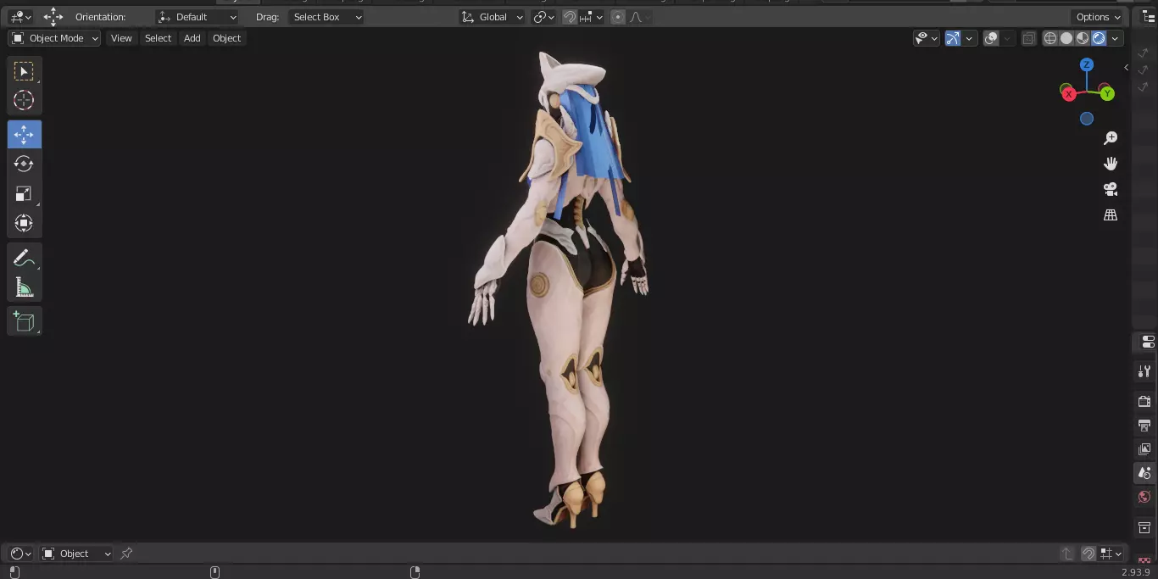
Task: Switch to material preview shading
Action: click(x=1083, y=38)
